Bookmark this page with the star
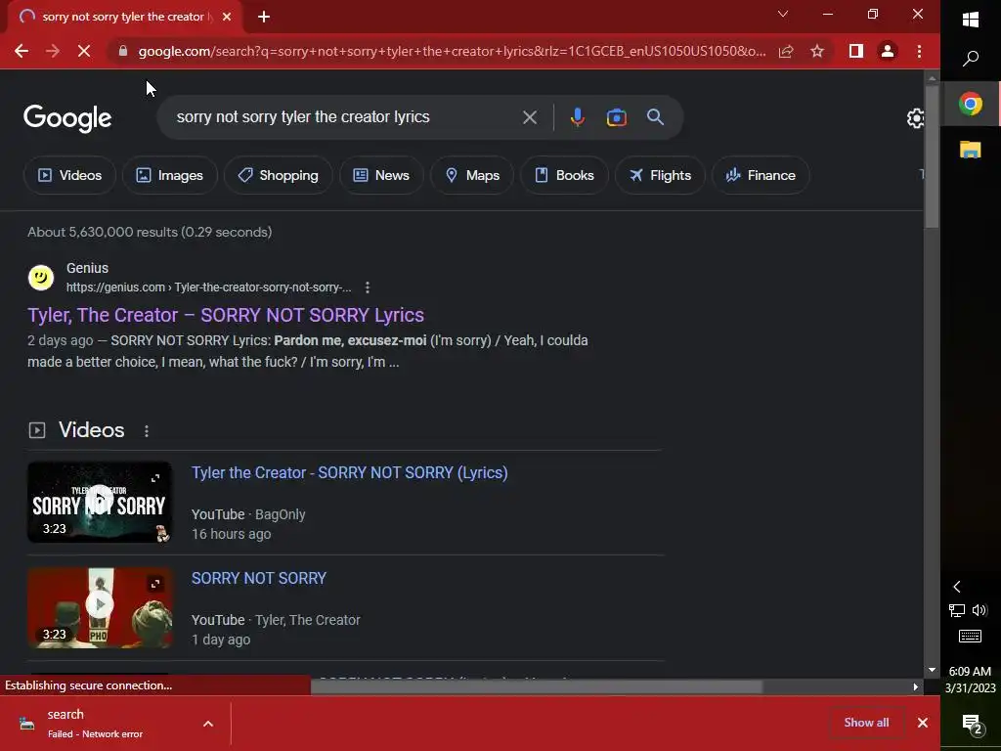 817,51
